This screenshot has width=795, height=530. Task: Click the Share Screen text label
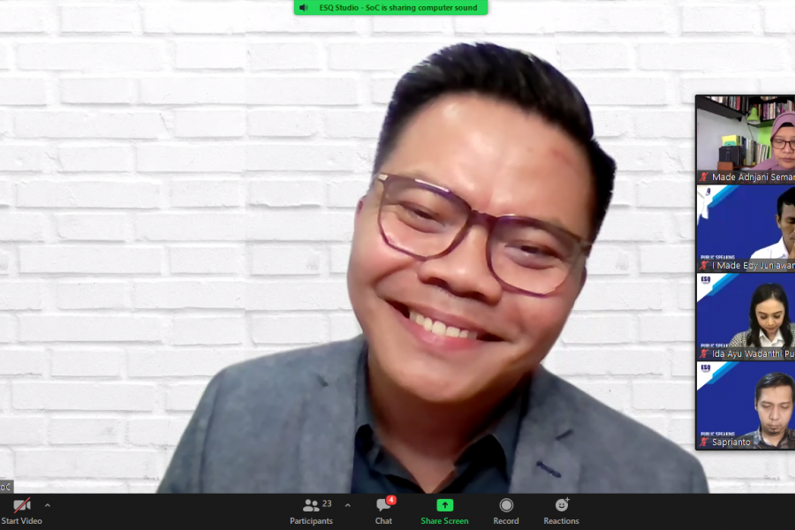click(444, 521)
